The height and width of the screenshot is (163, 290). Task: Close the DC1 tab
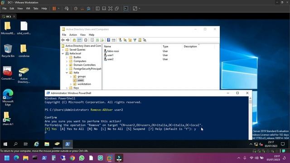[14, 16]
